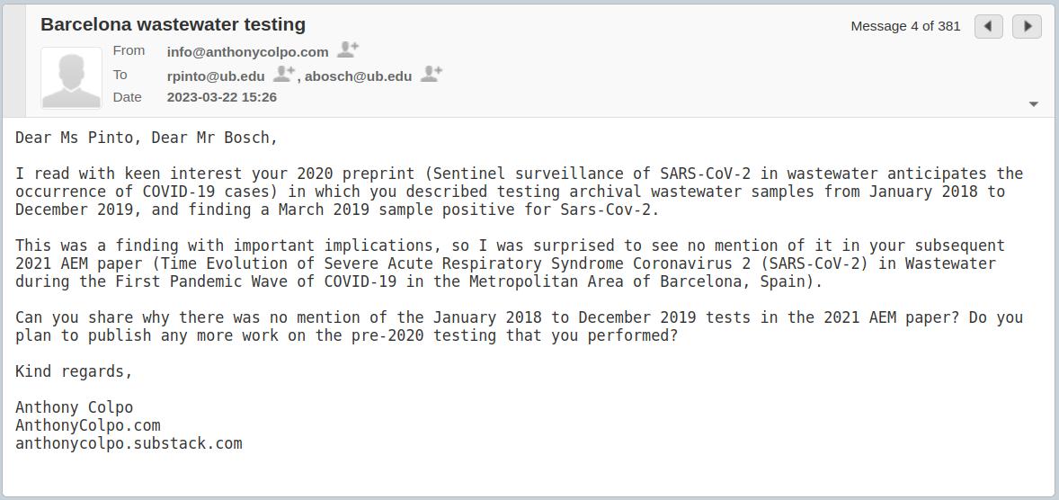Open sender address info@anthonycolpo.com
The width and height of the screenshot is (1059, 500).
pos(247,52)
